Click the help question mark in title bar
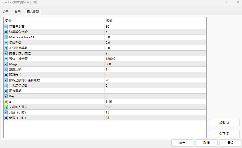The height and width of the screenshot is (148, 242). click(x=226, y=2)
